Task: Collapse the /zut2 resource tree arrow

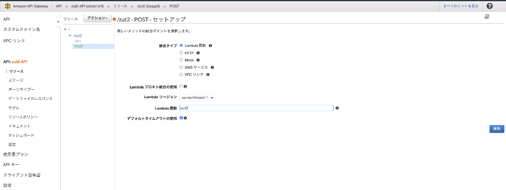Action: click(70, 36)
